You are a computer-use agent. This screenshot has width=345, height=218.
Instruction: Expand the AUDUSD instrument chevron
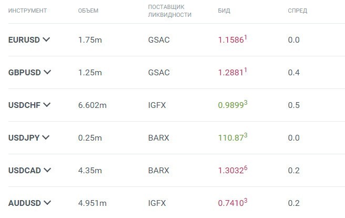[x=47, y=203]
